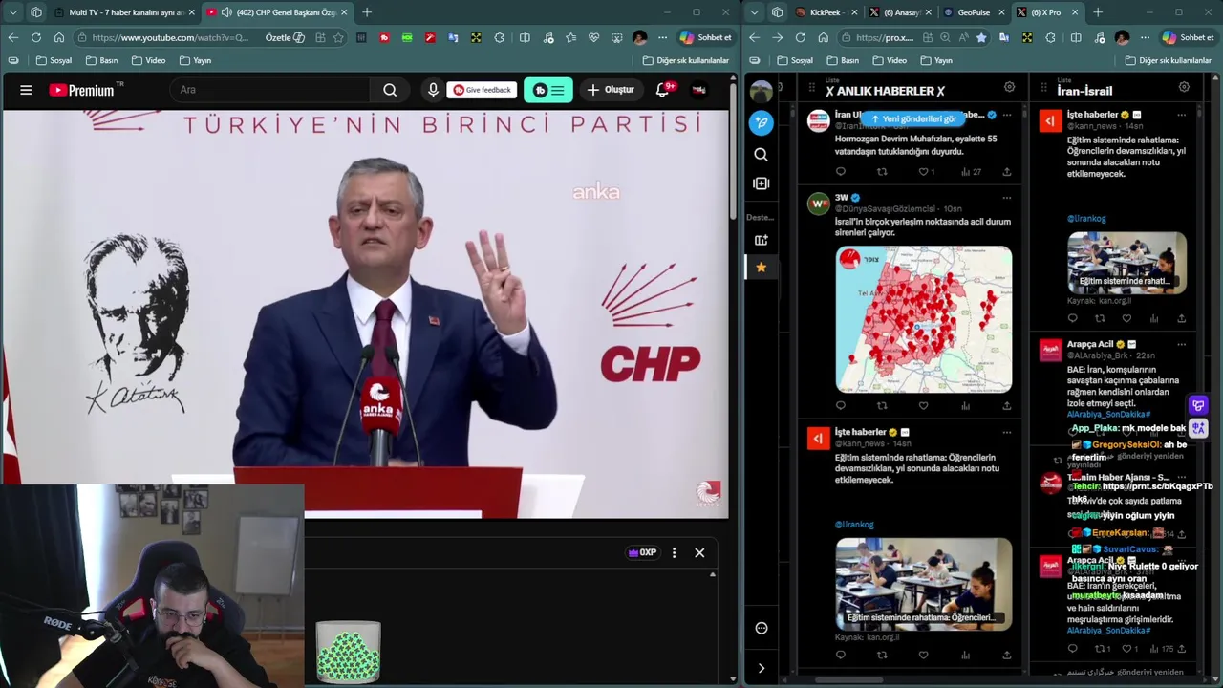The width and height of the screenshot is (1223, 688).
Task: Open more menu on the Arapça Acil BAE post
Action: coord(1182,344)
